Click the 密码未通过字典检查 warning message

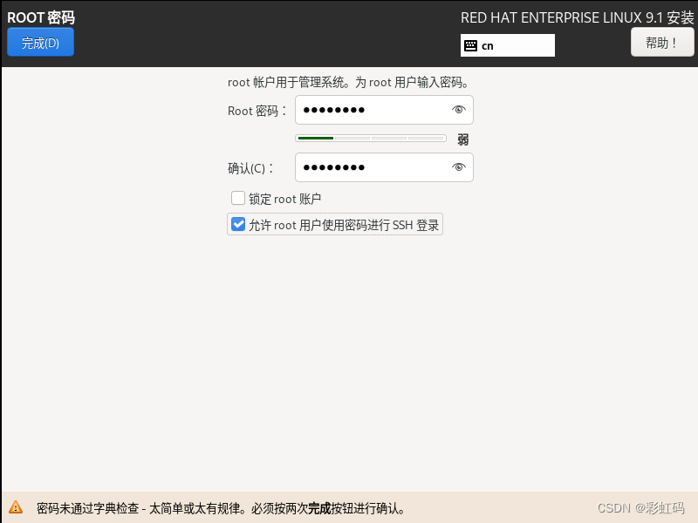tap(222, 508)
